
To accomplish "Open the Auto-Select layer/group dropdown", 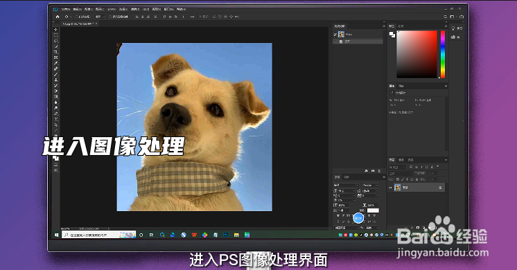I will 100,17.
